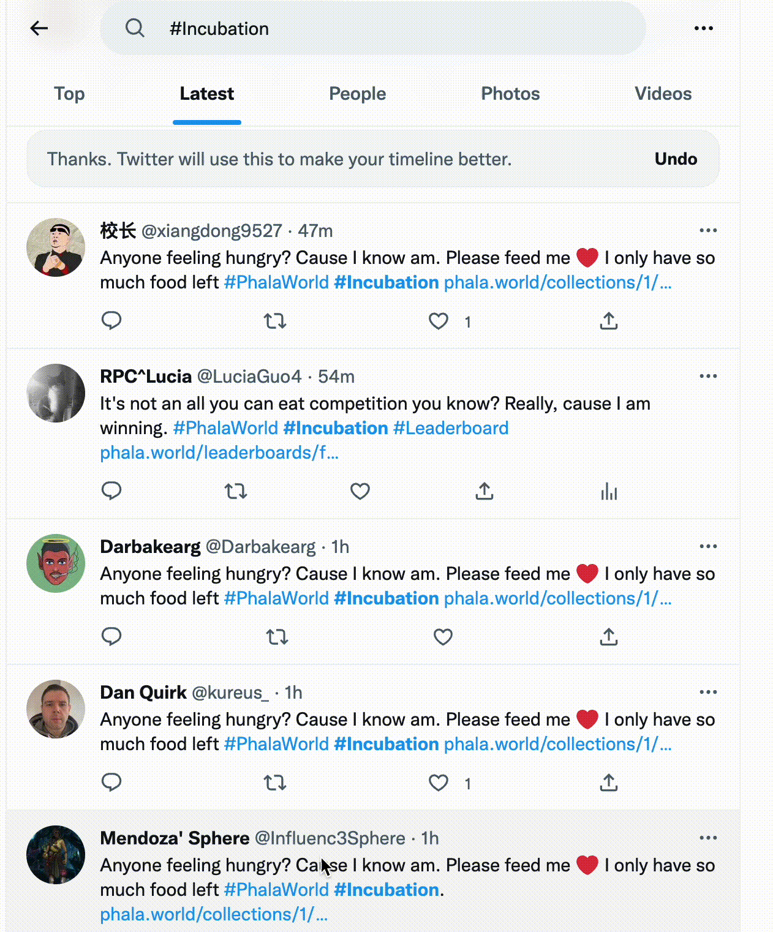
Task: Retweet xiangdong9527's tweet
Action: (x=275, y=321)
